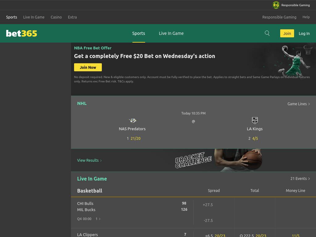The height and width of the screenshot is (237, 316).
Task: Click the Join Now button
Action: click(88, 67)
